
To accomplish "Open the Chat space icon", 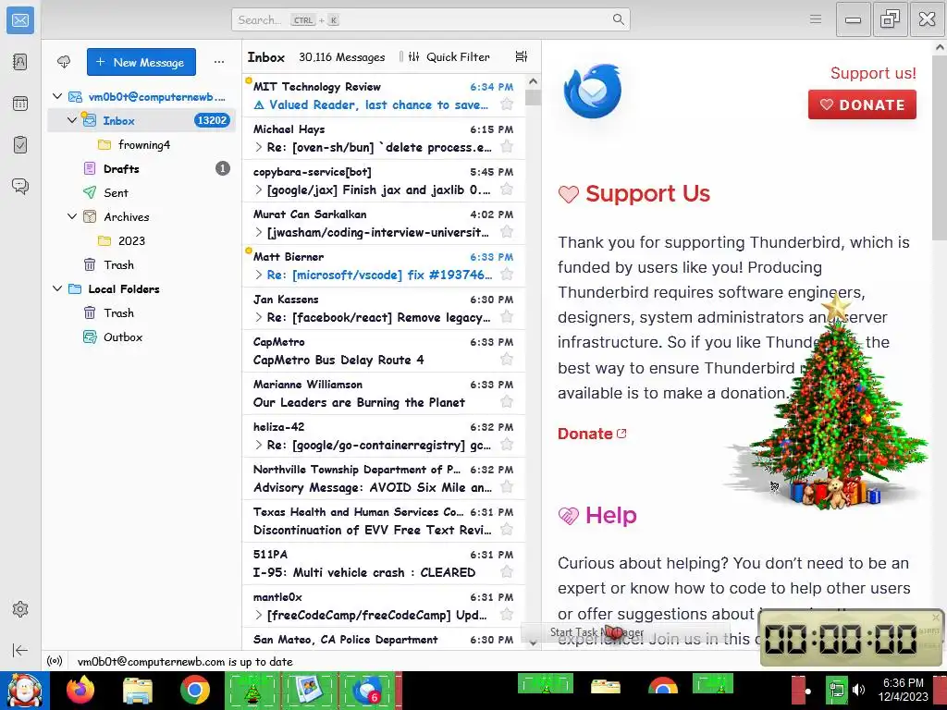I will tap(20, 186).
